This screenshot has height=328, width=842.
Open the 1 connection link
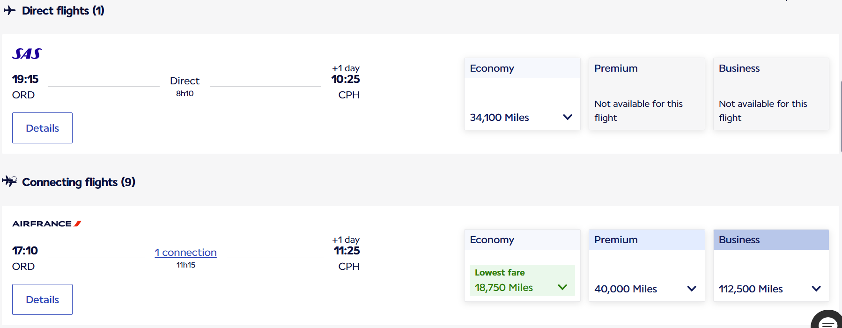click(185, 252)
